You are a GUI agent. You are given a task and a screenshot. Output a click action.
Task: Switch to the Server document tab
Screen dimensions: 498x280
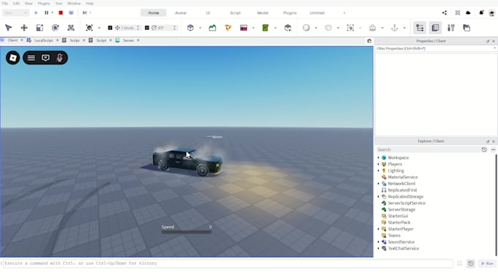coord(128,40)
